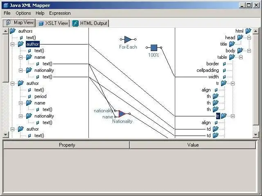Viewport: 262px width, 196px height.
Task: Click the For-Each label text
Action: pos(128,47)
